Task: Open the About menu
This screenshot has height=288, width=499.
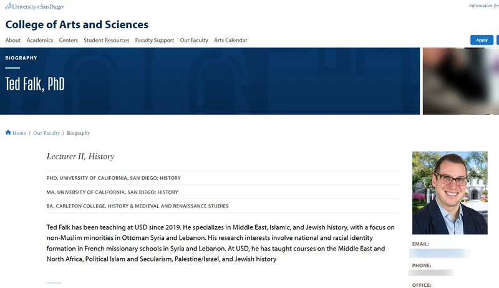Action: tap(13, 40)
